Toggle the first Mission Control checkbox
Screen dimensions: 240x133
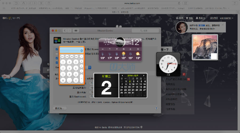57,49
